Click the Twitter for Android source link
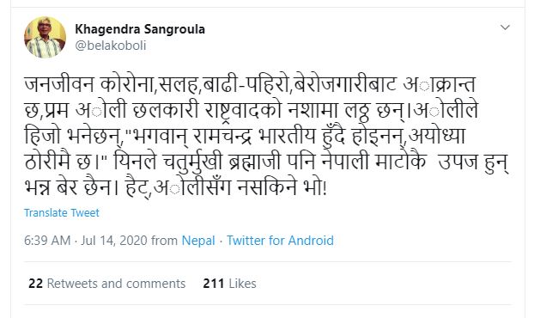534x318 pixels. click(280, 241)
